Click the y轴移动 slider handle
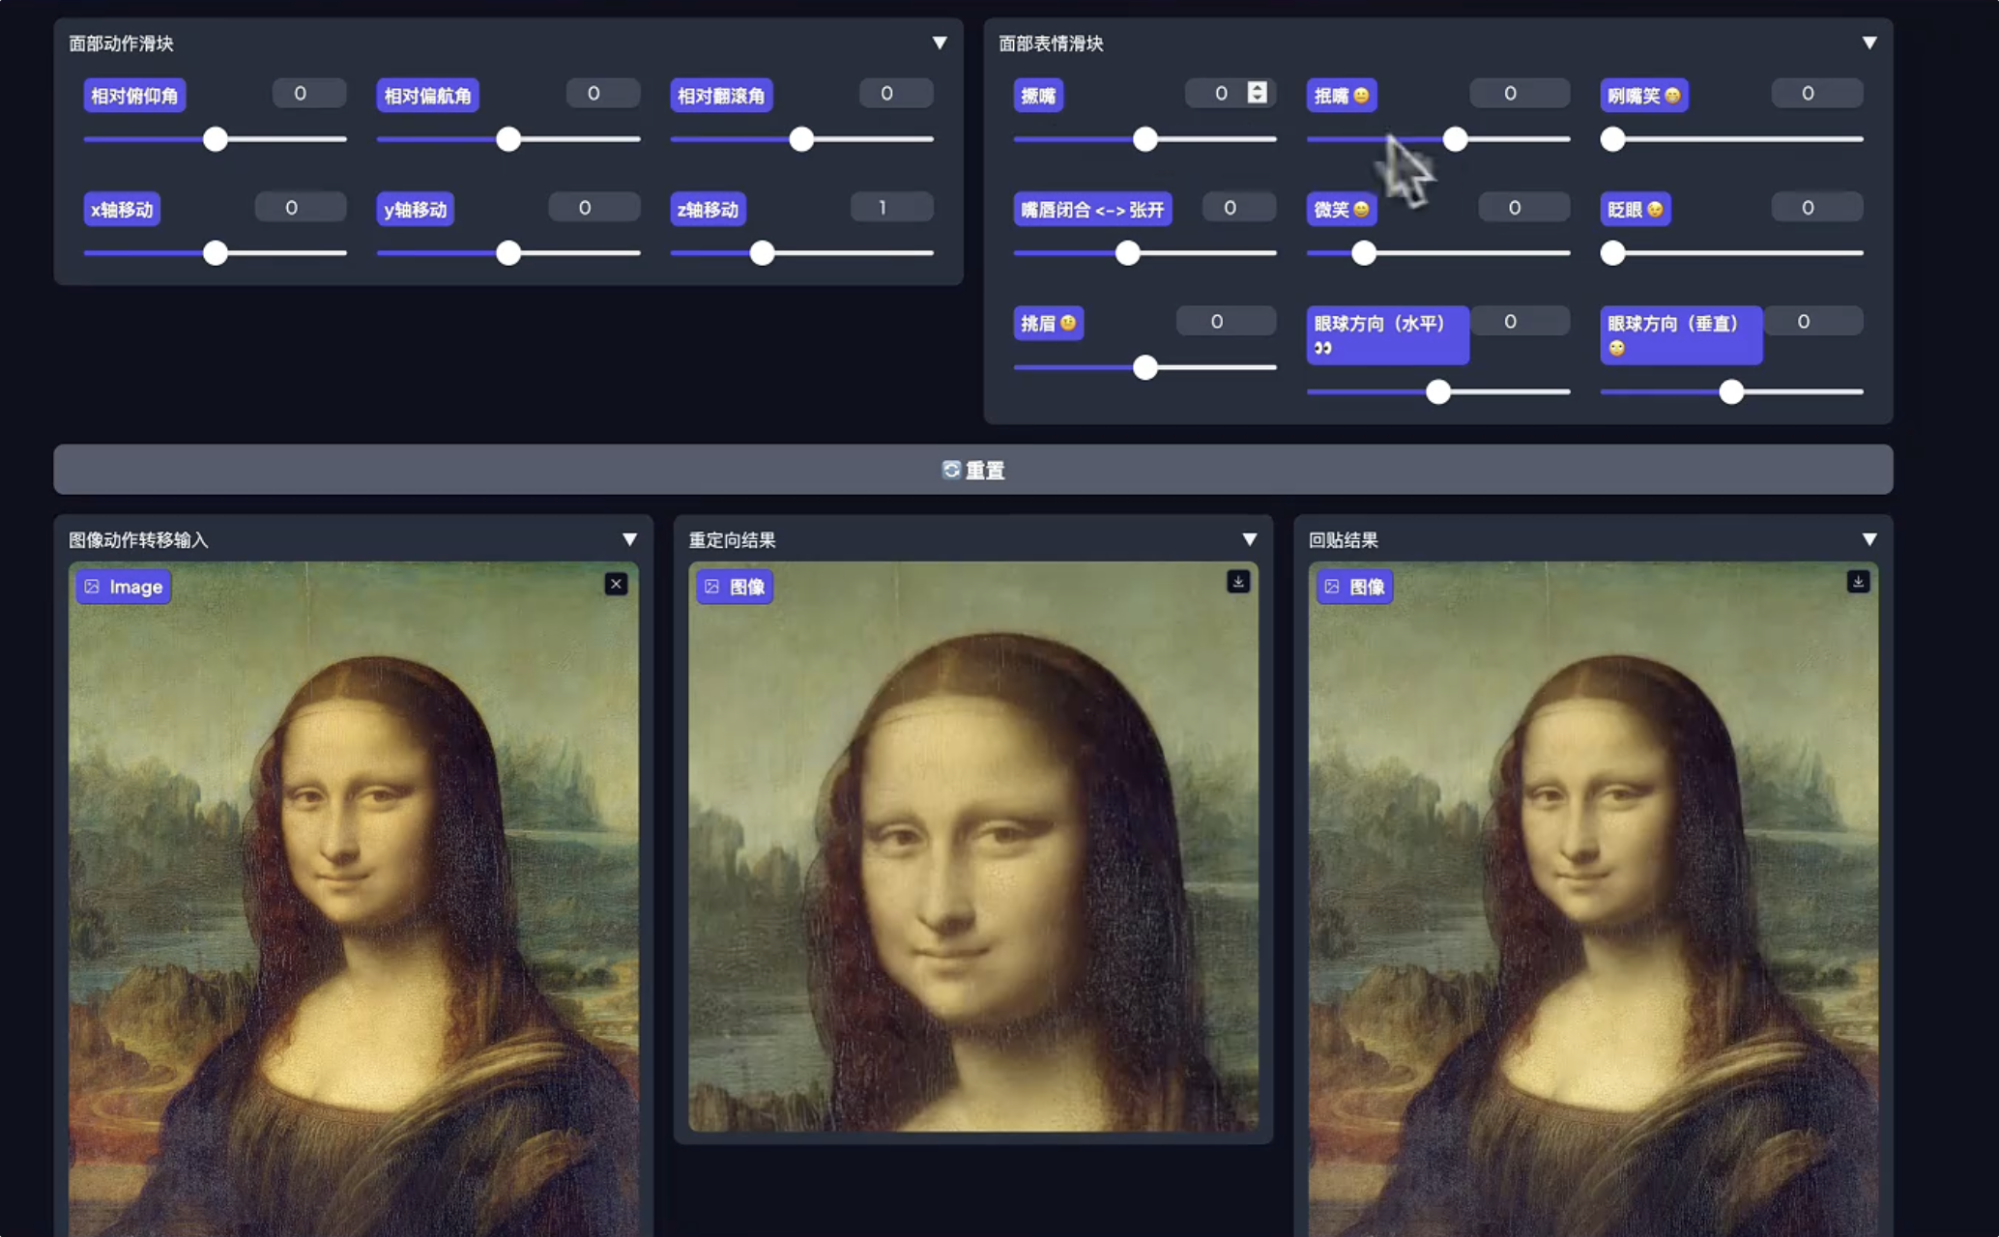The width and height of the screenshot is (1999, 1237). [x=508, y=253]
